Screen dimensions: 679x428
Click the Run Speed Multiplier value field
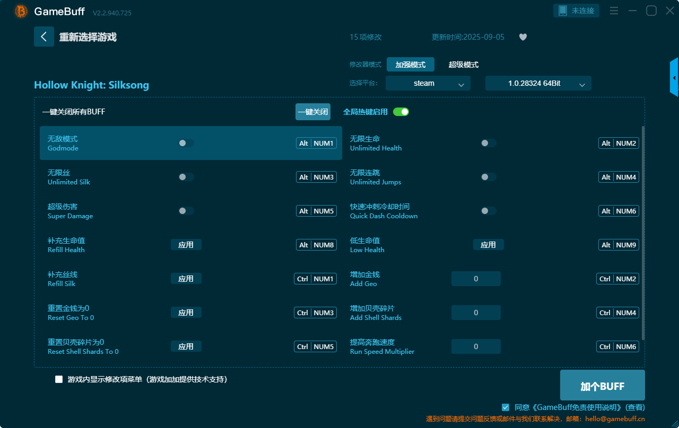(476, 346)
